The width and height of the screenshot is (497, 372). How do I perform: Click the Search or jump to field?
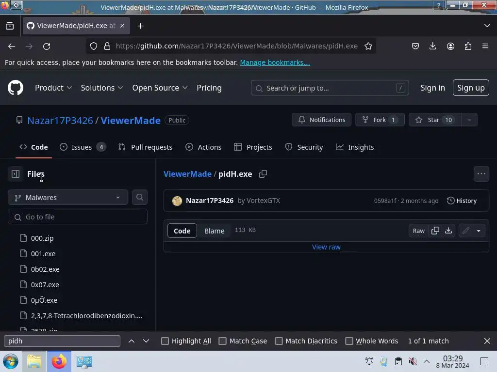(x=330, y=88)
